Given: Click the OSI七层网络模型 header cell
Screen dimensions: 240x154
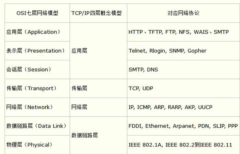Looking at the screenshot, I should pyautogui.click(x=37, y=13).
